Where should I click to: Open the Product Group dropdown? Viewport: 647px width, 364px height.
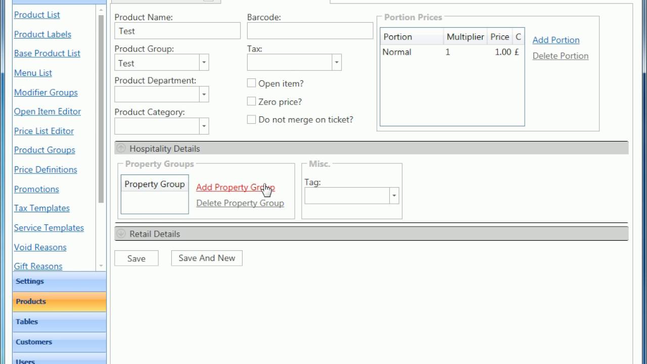(204, 63)
